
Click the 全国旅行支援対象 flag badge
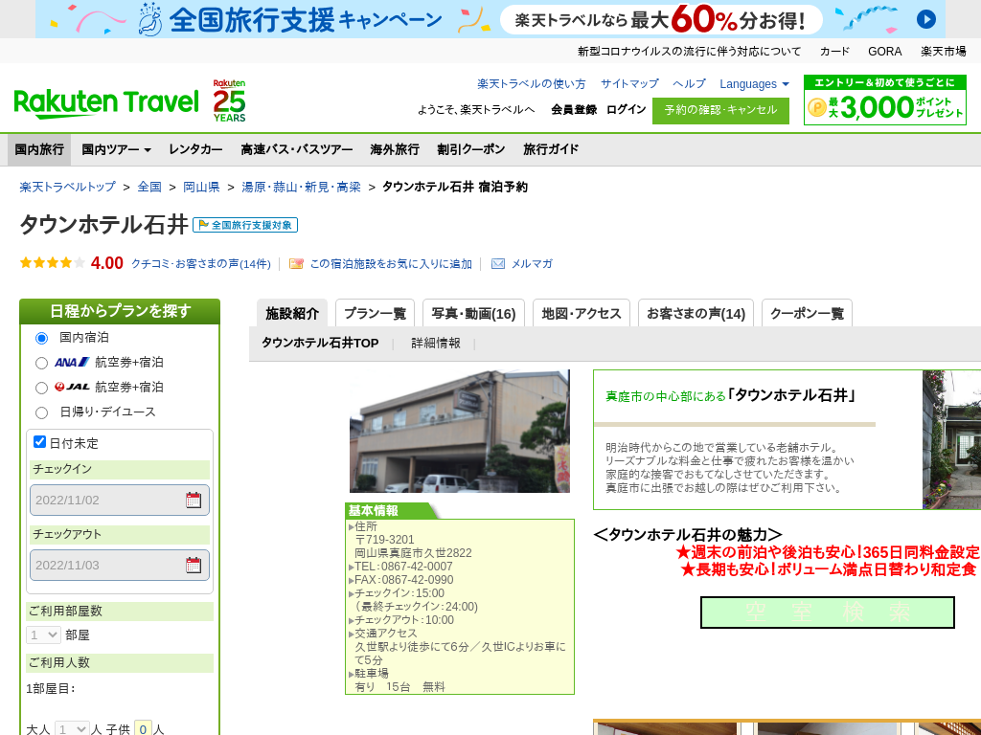coord(245,225)
